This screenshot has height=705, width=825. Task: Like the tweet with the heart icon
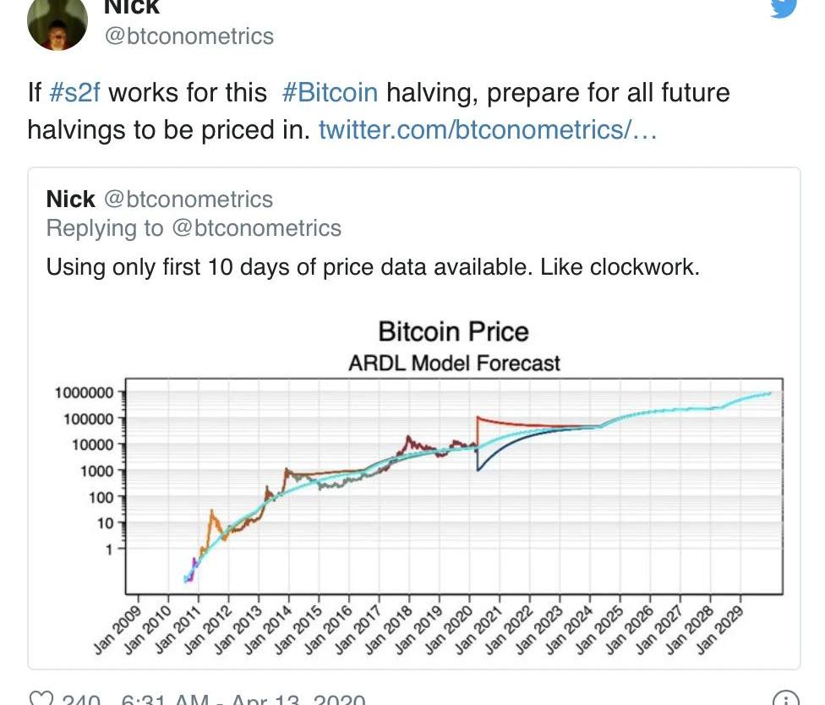pyautogui.click(x=39, y=698)
